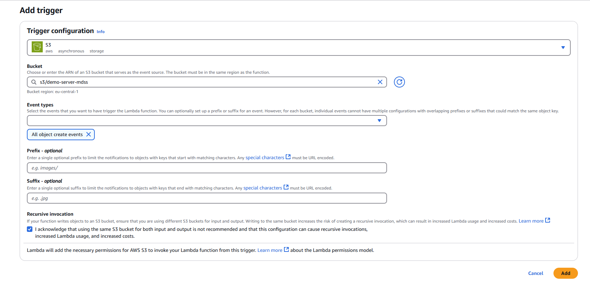Click the Recursive invocation section label
The height and width of the screenshot is (287, 590).
pyautogui.click(x=50, y=214)
